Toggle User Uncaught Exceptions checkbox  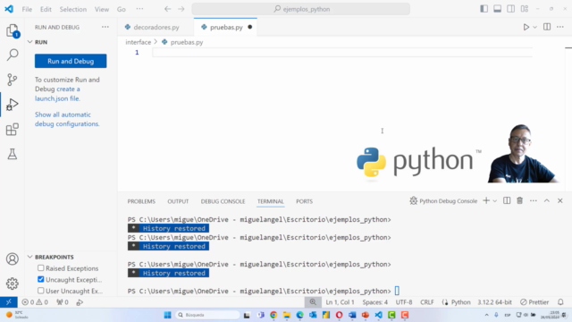tap(40, 291)
